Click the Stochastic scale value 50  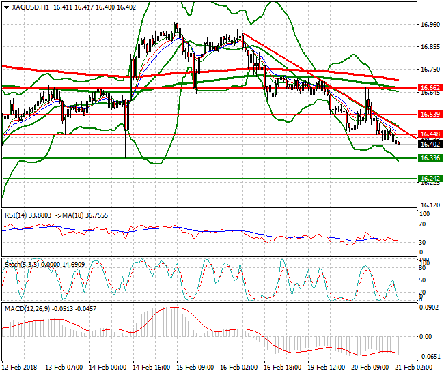pyautogui.click(x=422, y=280)
